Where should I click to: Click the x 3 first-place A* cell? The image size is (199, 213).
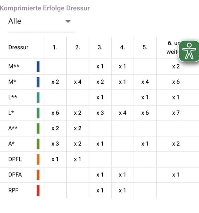[55, 144]
